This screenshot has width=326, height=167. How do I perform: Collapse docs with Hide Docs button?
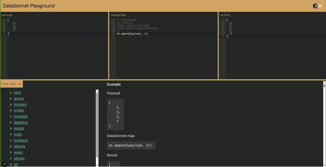coord(11,84)
